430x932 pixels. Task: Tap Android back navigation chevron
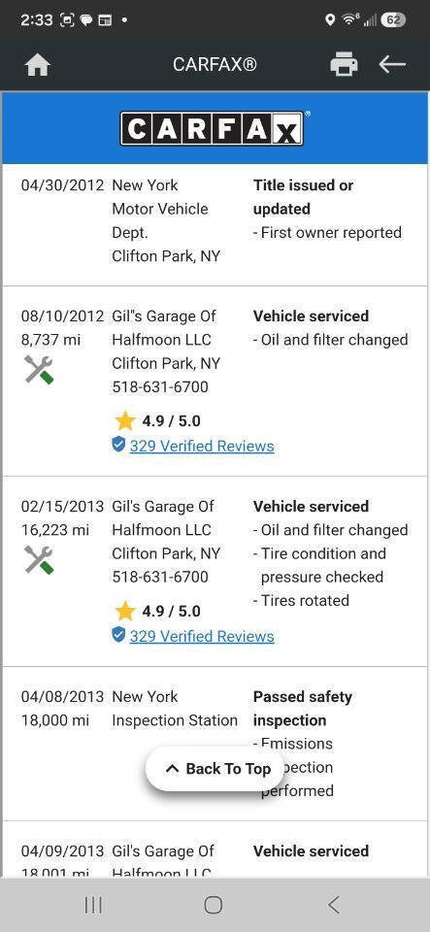334,905
